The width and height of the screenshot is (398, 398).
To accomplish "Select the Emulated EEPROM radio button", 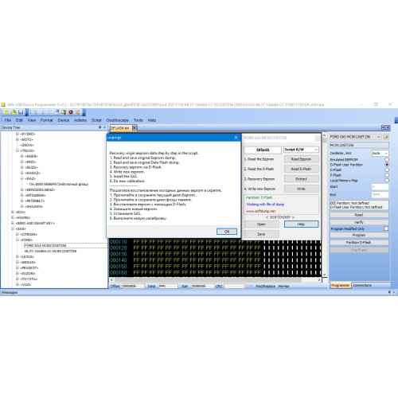I will (x=387, y=159).
